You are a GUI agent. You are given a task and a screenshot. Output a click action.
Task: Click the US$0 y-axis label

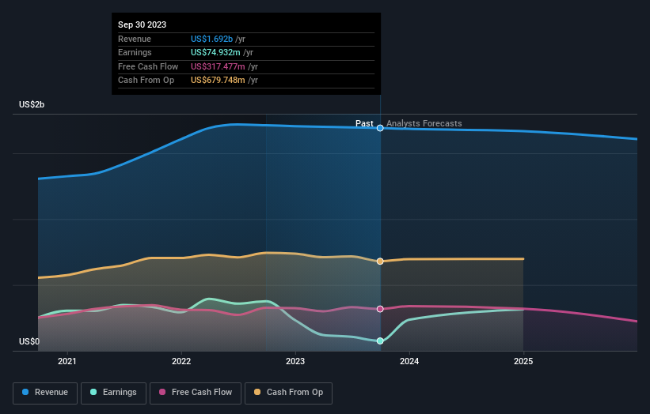click(29, 341)
